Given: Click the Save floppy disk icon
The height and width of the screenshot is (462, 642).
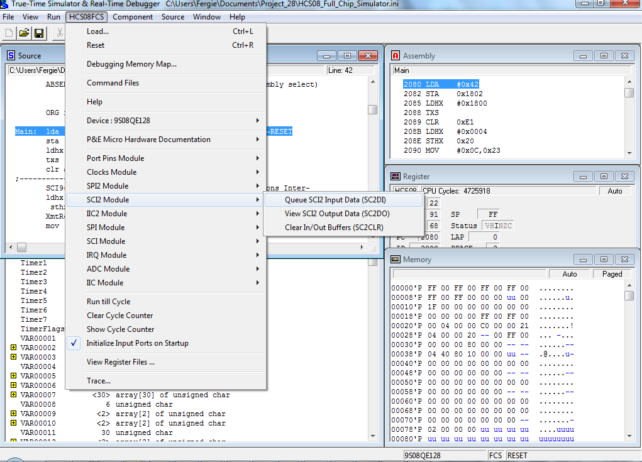Looking at the screenshot, I should pyautogui.click(x=39, y=33).
